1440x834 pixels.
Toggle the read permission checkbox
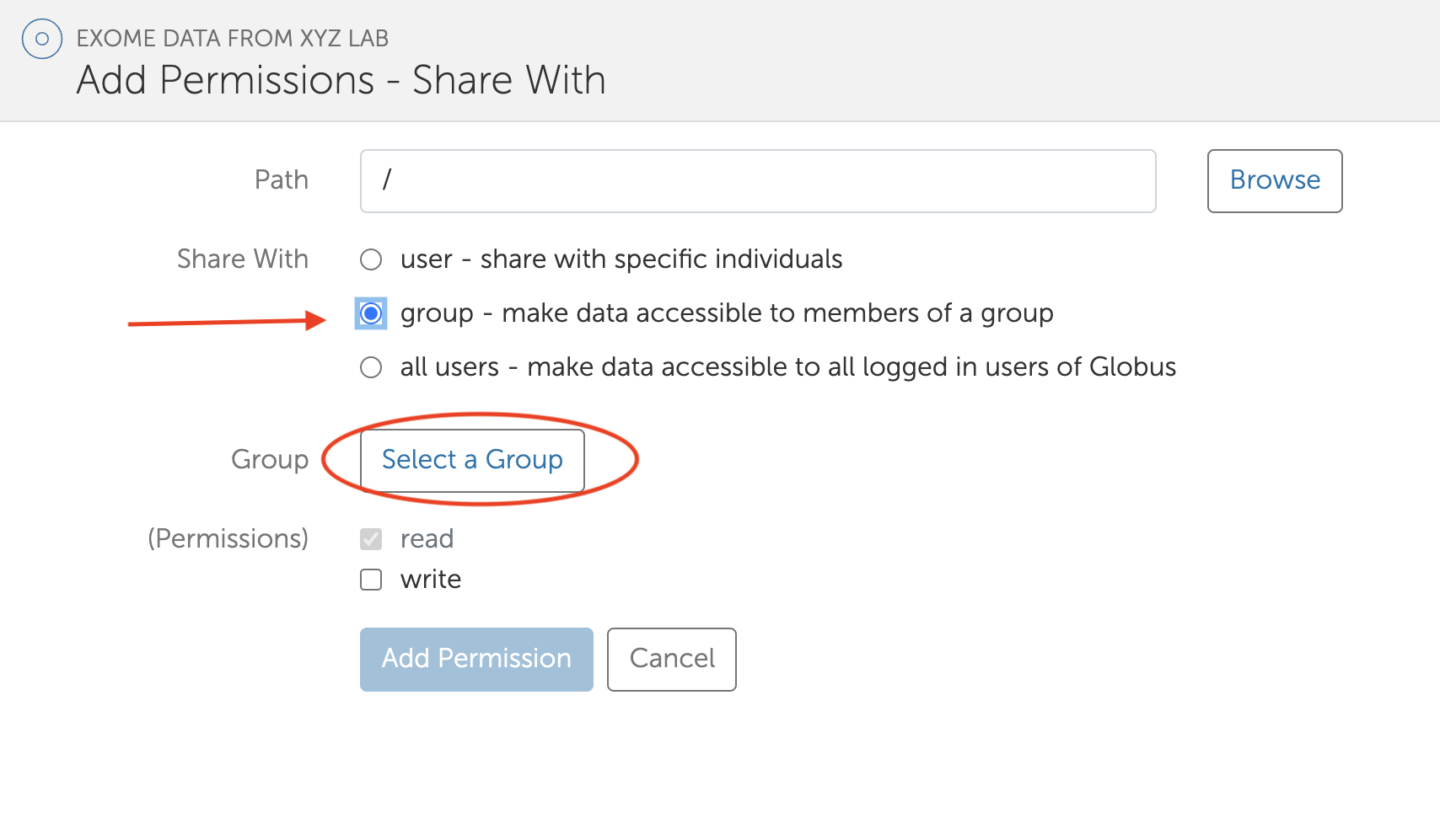tap(371, 539)
